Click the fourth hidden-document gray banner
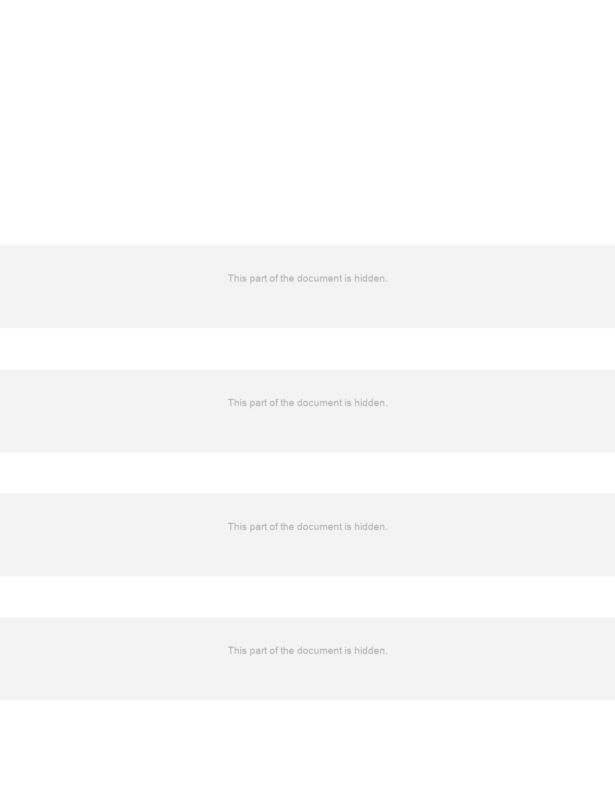The image size is (615, 795). 308,659
